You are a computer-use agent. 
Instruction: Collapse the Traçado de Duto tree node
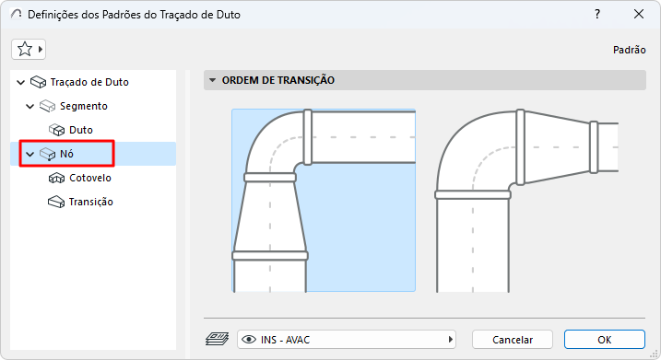click(20, 82)
